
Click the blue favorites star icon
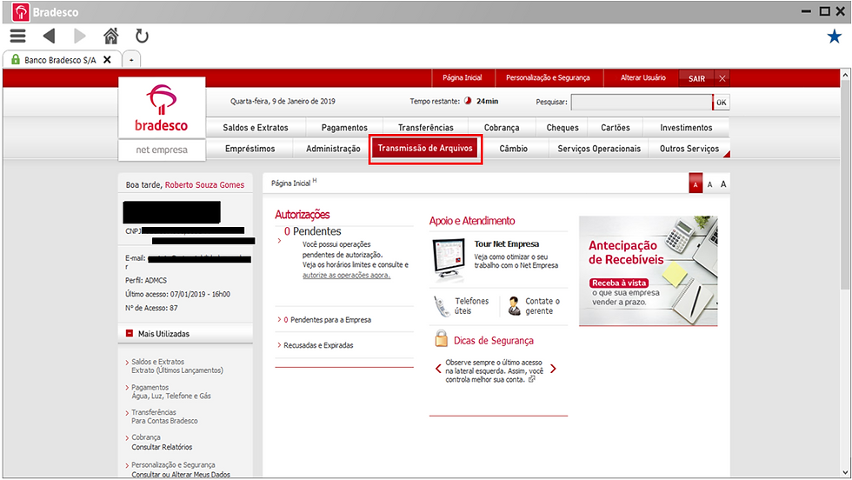pos(834,37)
